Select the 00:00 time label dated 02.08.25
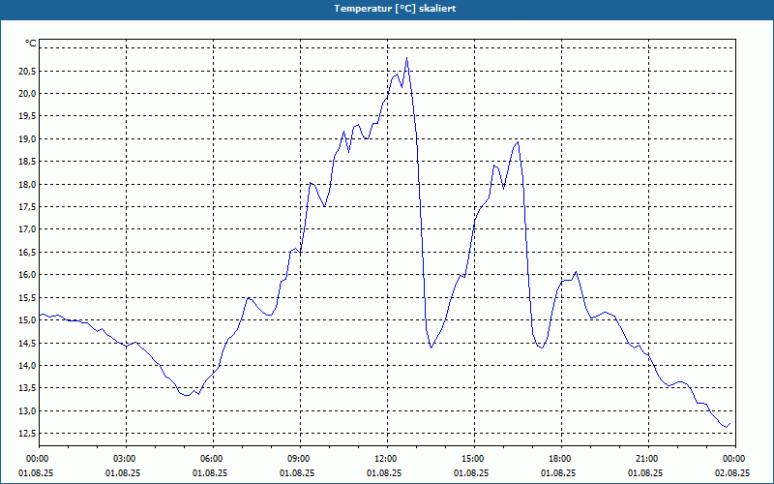 (735, 459)
